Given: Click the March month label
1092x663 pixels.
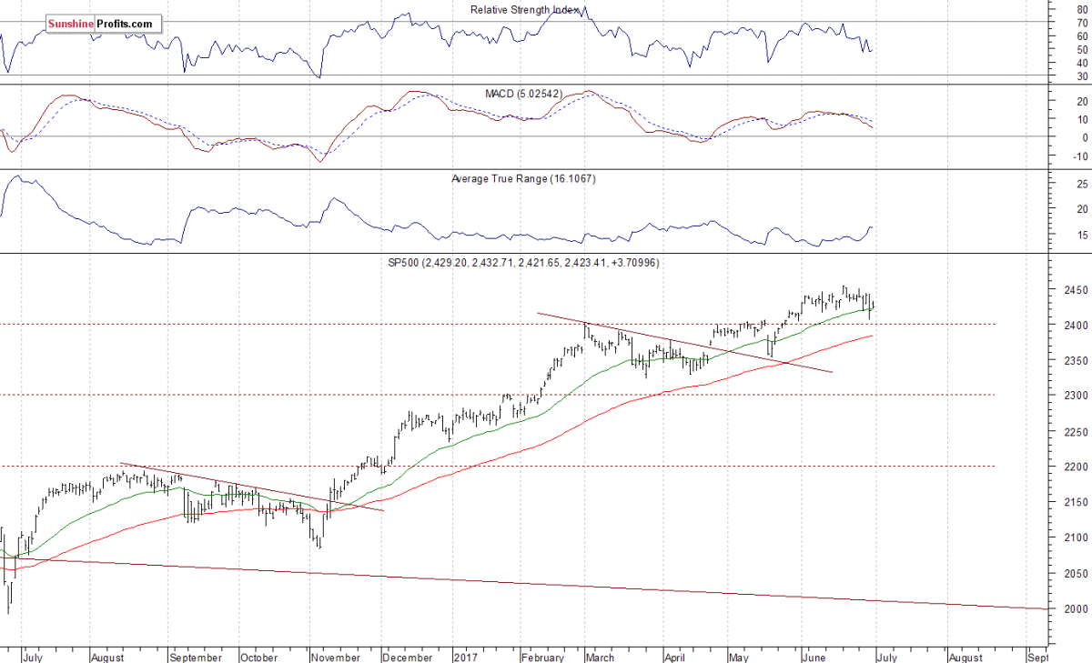Looking at the screenshot, I should click(601, 656).
